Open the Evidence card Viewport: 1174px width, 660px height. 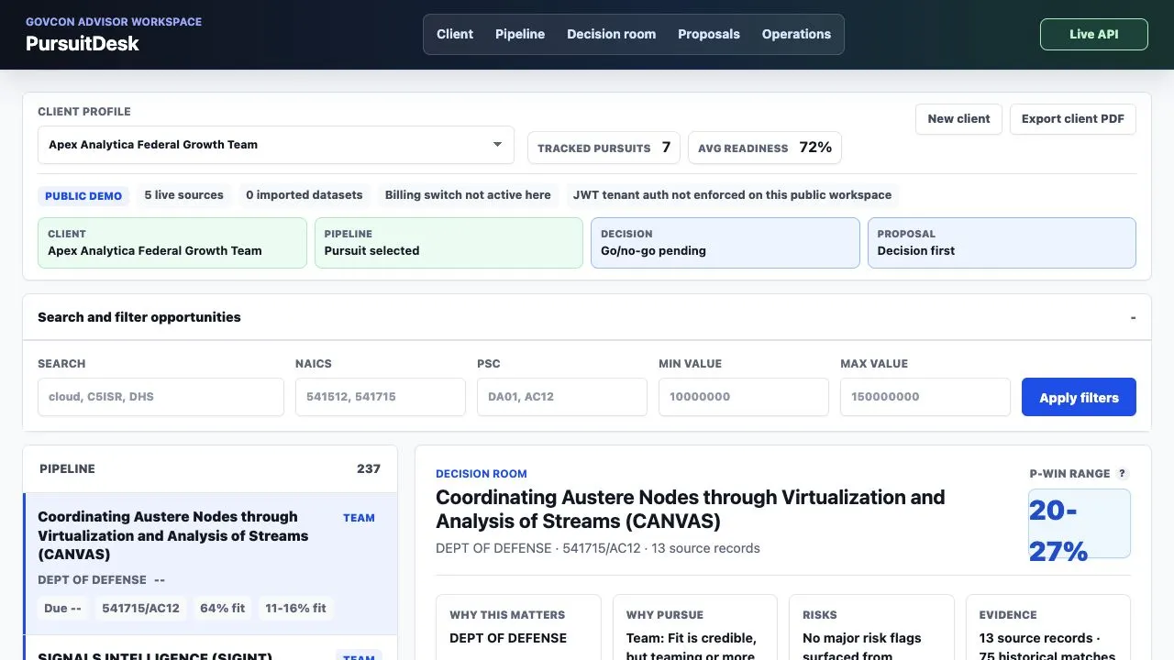coord(1048,628)
